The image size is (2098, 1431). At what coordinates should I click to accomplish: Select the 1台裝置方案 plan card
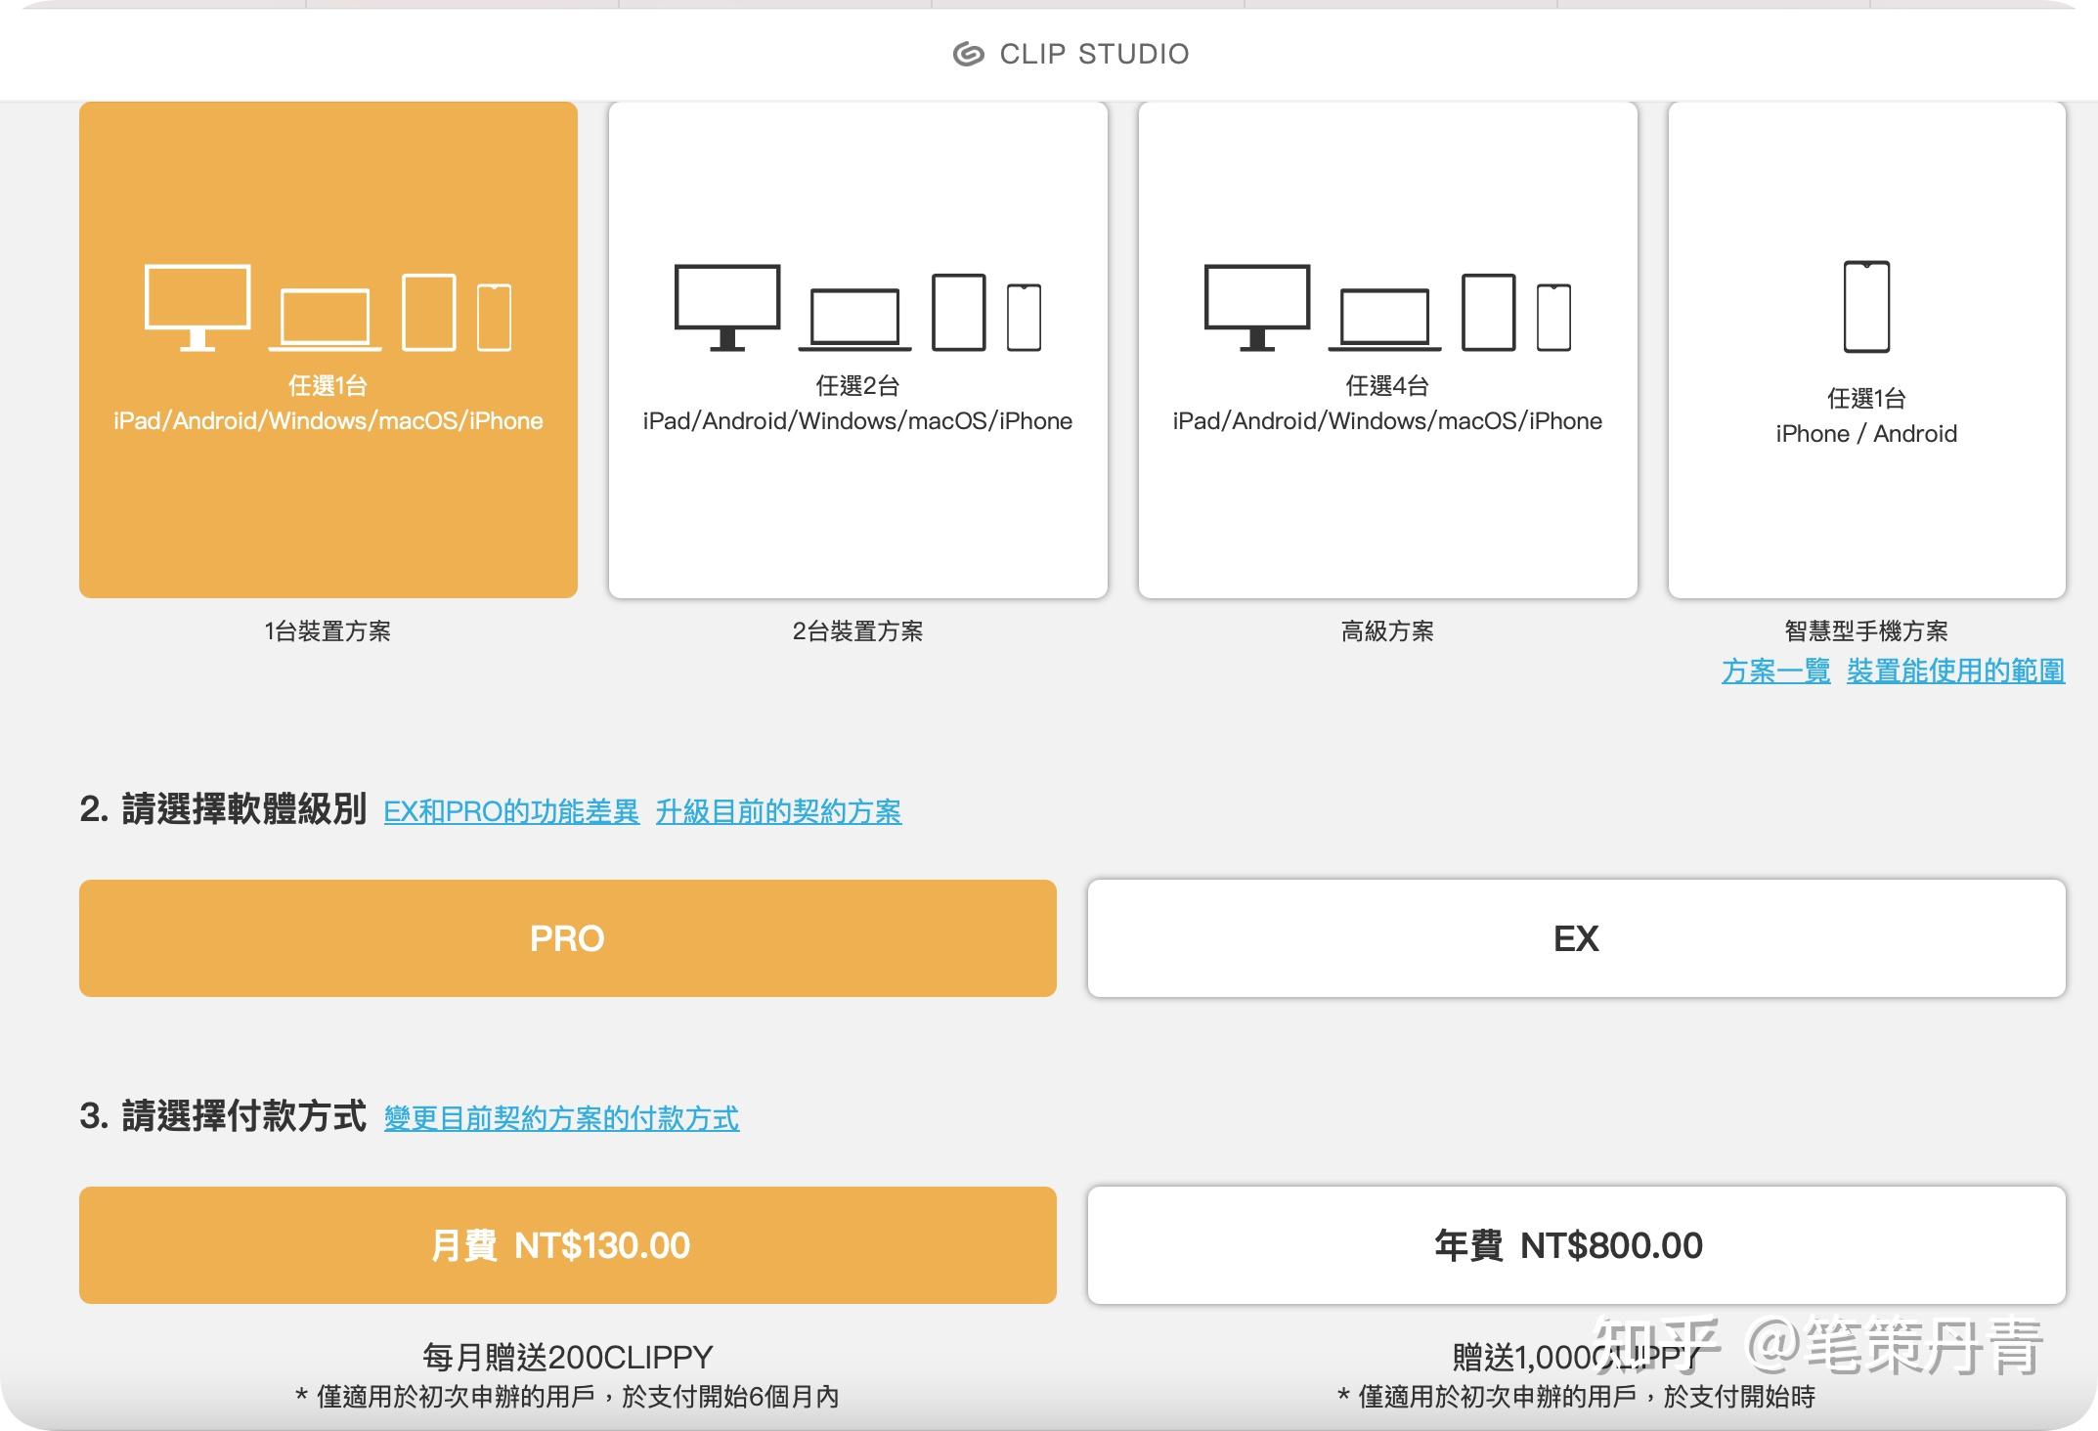point(328,350)
